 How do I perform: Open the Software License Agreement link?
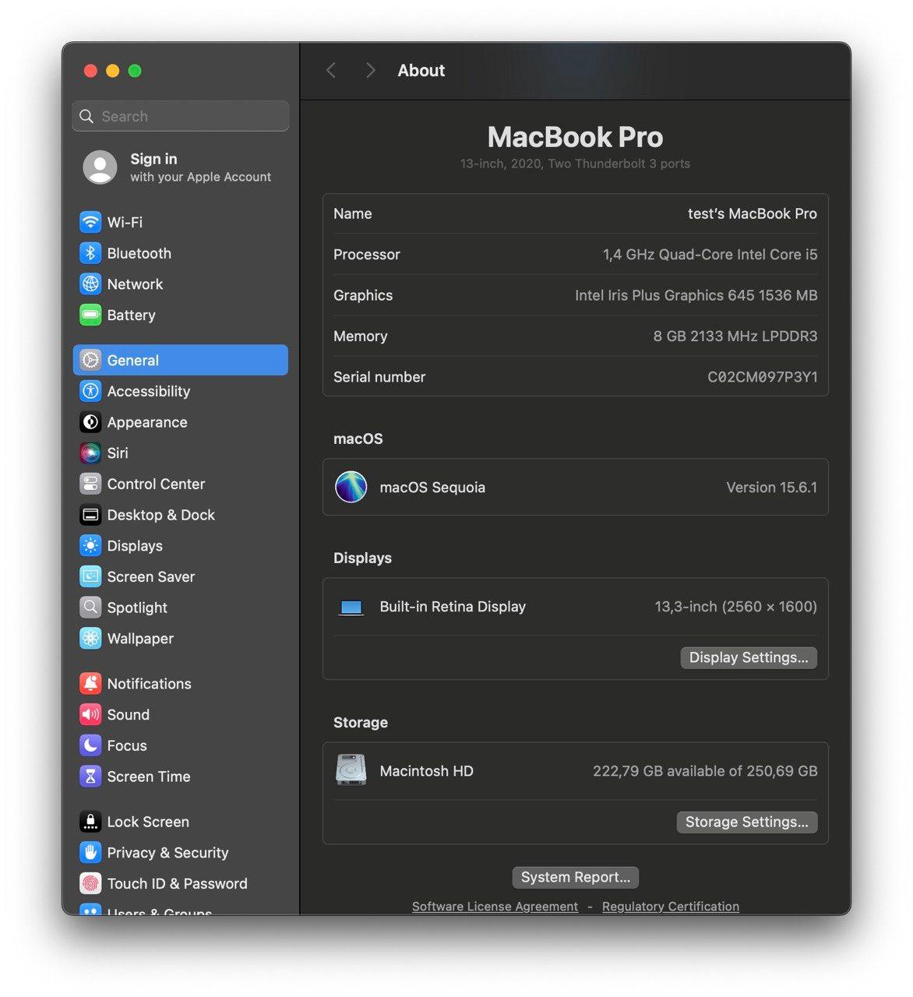click(x=494, y=906)
